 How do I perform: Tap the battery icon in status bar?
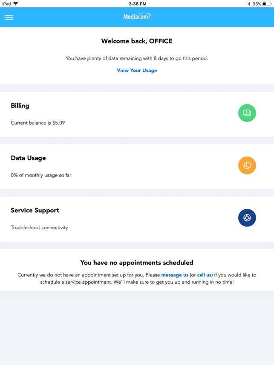tap(267, 4)
